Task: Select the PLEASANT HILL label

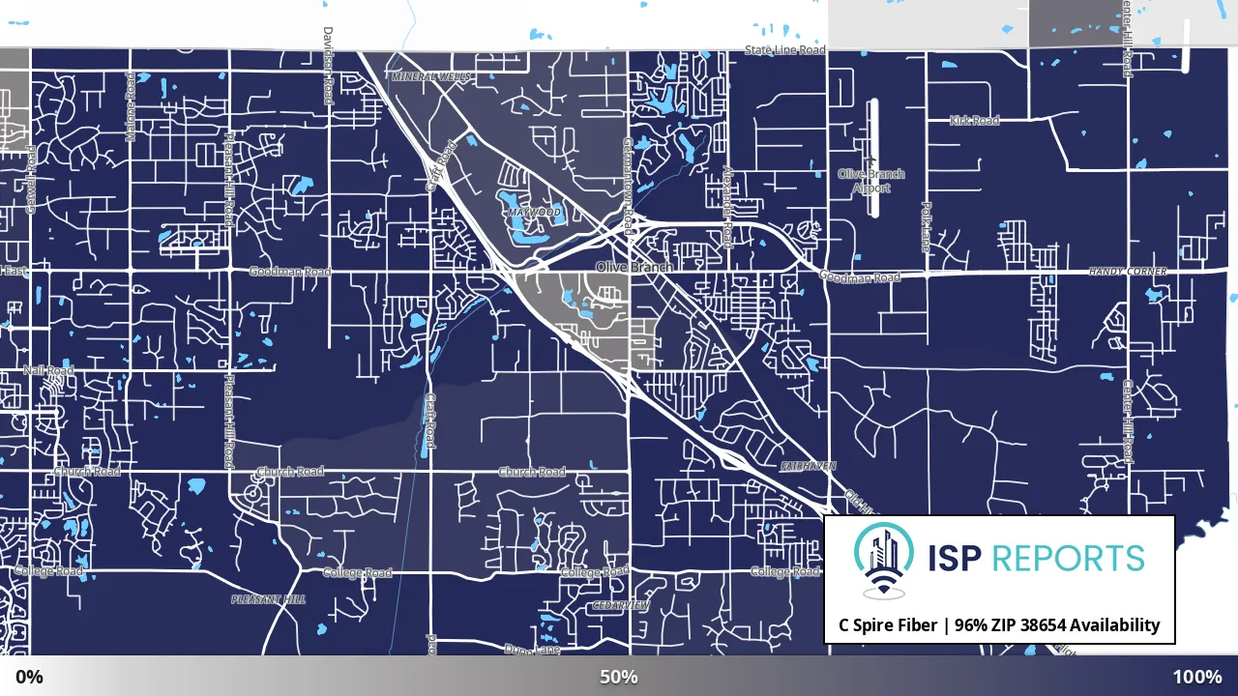Action: click(268, 599)
